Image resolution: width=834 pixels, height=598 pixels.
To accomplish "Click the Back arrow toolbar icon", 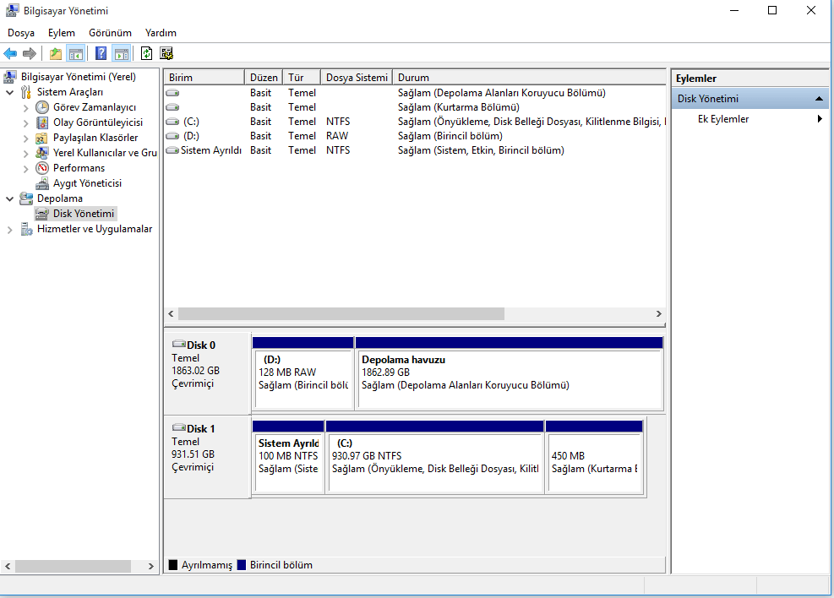I will [10, 53].
